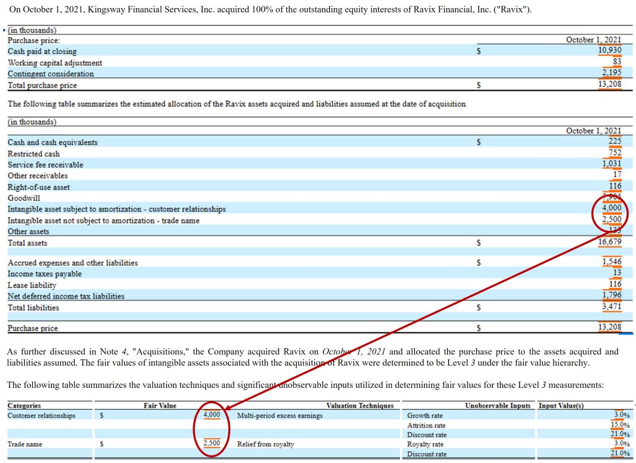This screenshot has width=636, height=463.
Task: Click the "Valuation Techniques" column header
Action: pos(360,405)
